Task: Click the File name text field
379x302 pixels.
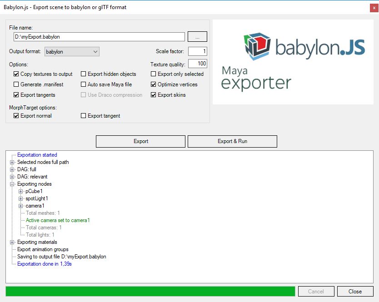Action: [99, 37]
